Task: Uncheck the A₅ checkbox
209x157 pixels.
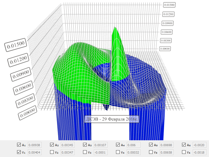Action: pos(151,145)
